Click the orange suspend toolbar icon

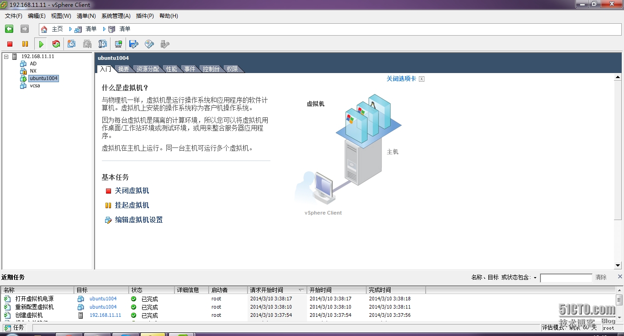(x=25, y=44)
